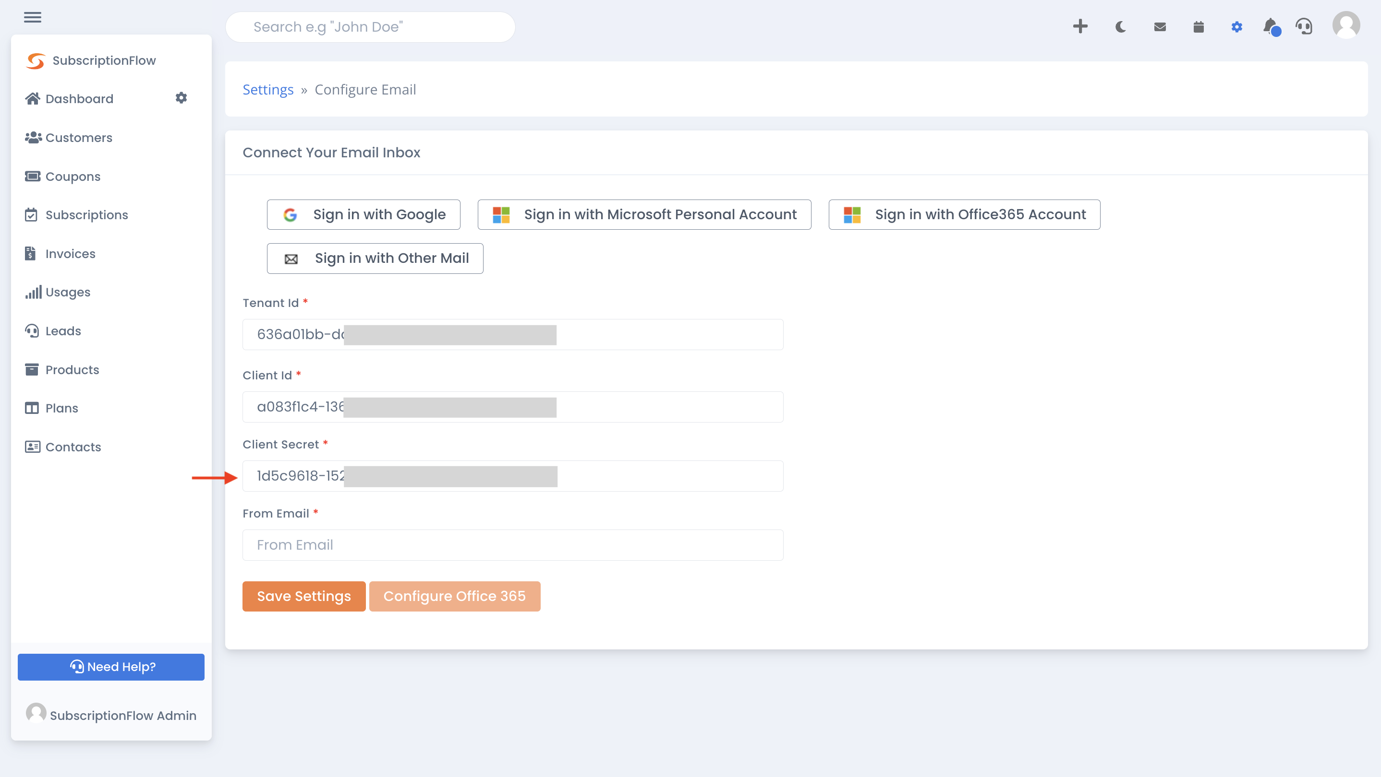Click the Coupons ticket icon

click(x=33, y=176)
